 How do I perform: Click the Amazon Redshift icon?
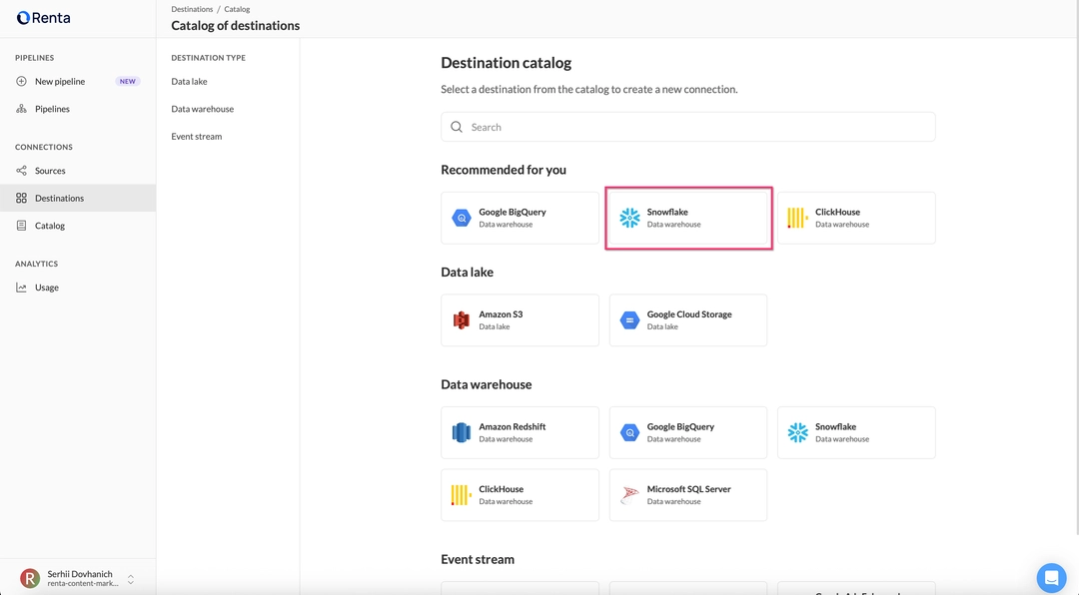(x=461, y=432)
